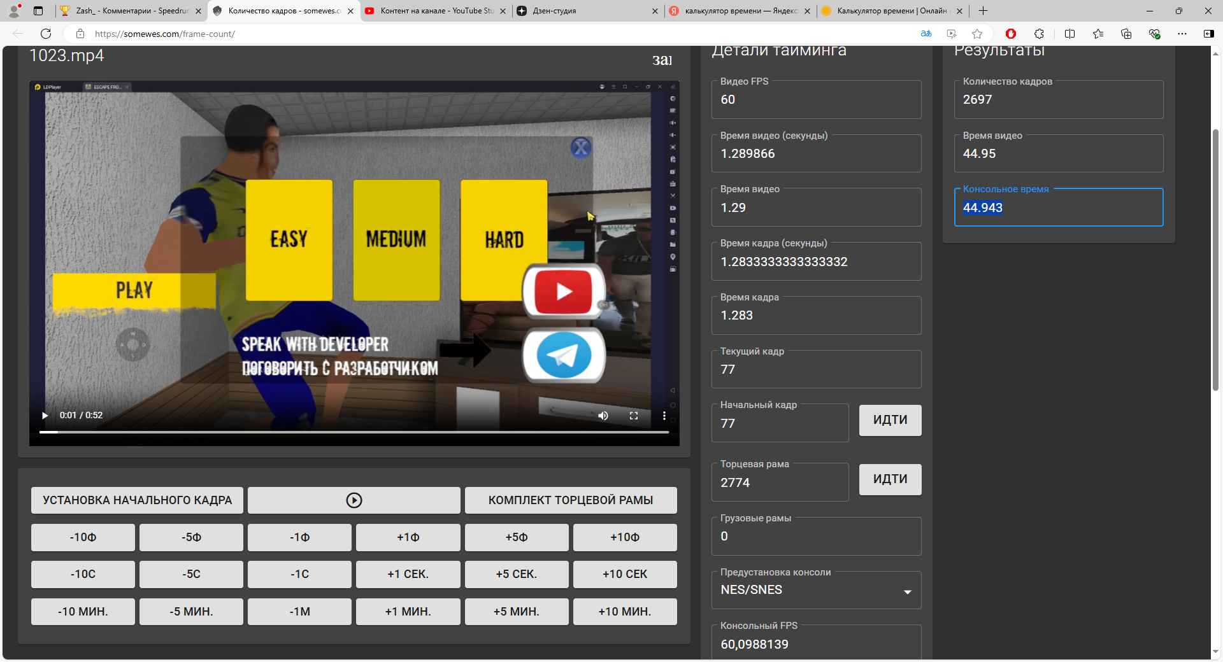Open browser essentials heart icon
The image size is (1223, 662).
(1154, 34)
